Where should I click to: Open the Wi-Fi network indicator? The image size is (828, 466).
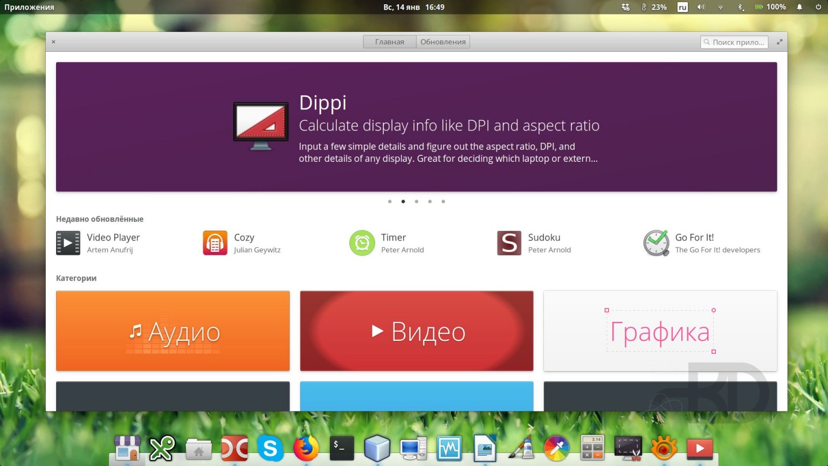point(721,7)
